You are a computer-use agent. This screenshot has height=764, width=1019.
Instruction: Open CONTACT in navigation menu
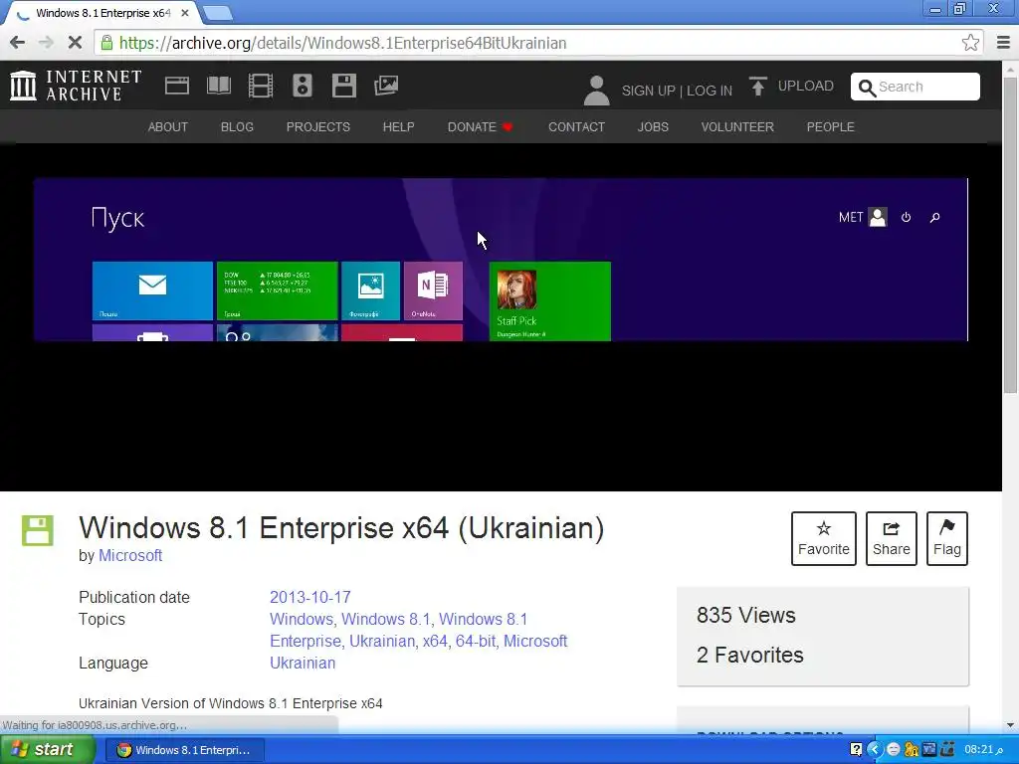click(576, 126)
